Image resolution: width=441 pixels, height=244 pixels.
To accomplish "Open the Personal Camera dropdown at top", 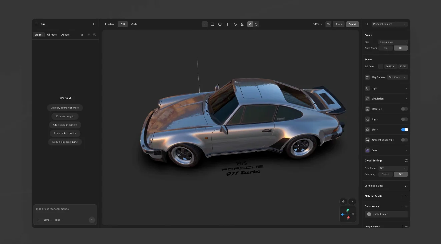I will (390, 24).
